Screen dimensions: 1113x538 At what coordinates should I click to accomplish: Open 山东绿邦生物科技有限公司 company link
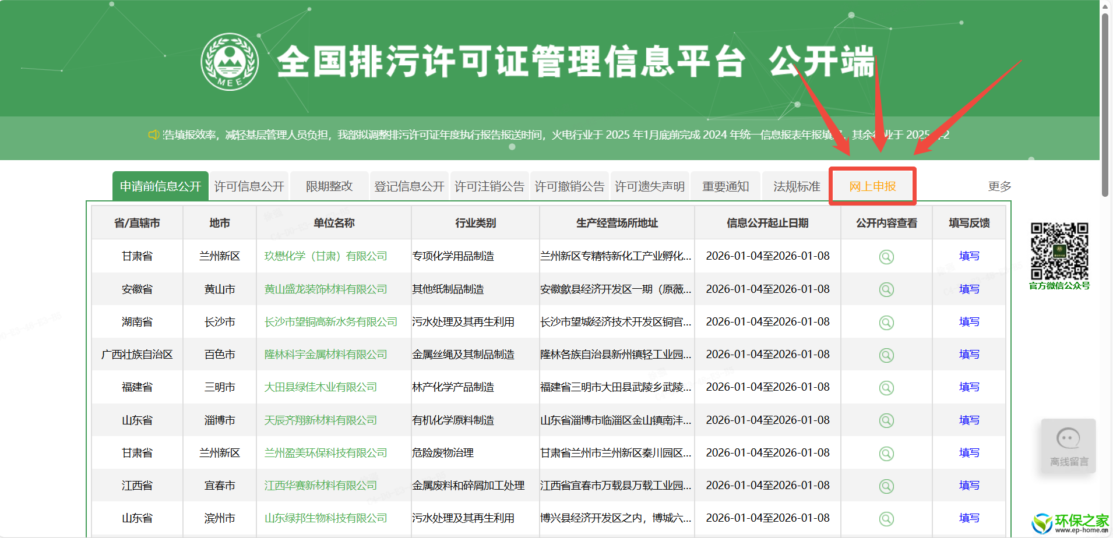tap(325, 518)
